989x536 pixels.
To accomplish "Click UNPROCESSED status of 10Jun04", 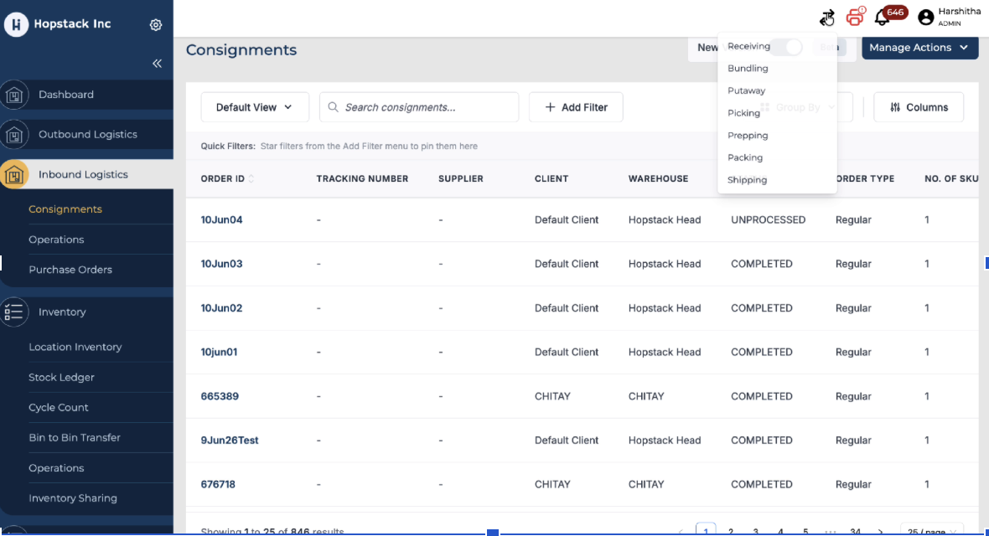I will (x=768, y=220).
